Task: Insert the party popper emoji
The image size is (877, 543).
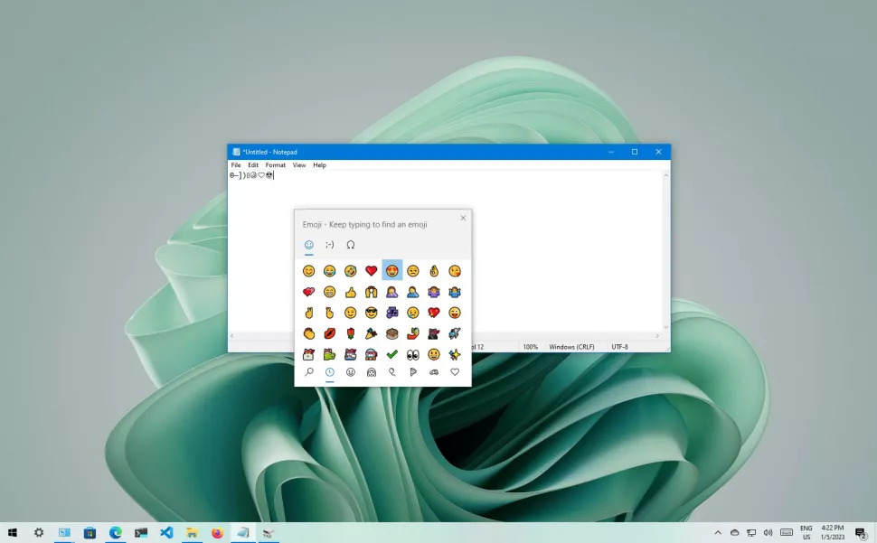Action: pos(371,333)
